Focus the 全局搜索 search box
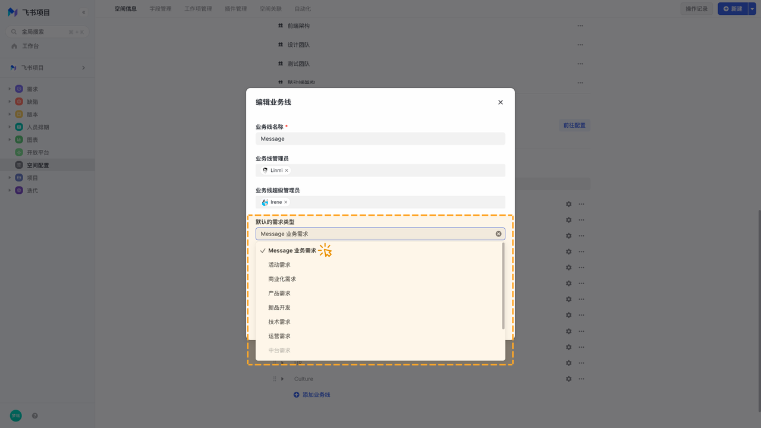This screenshot has width=761, height=428. tap(48, 32)
